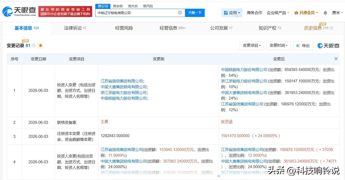Click the TianYanCha logo at top left

point(19,11)
